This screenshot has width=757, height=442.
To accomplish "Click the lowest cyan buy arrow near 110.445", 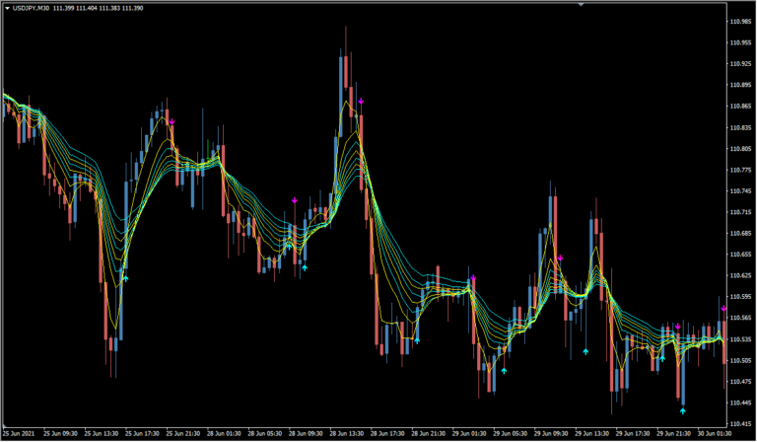I will (x=682, y=409).
